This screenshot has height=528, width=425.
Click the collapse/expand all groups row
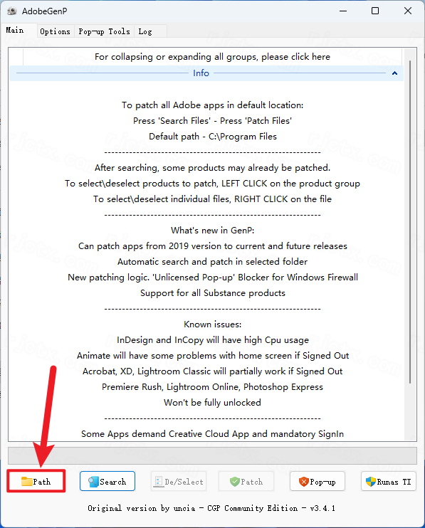click(212, 57)
